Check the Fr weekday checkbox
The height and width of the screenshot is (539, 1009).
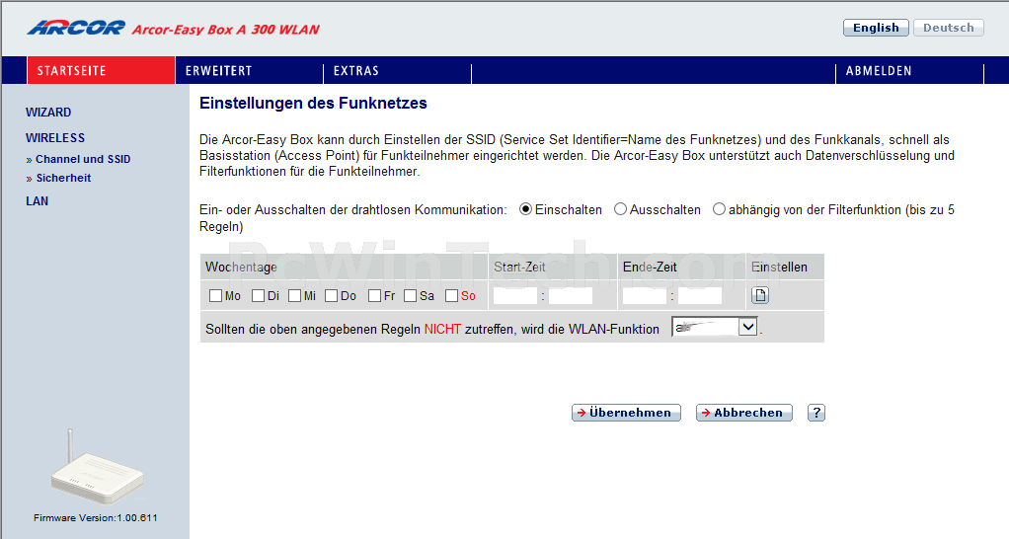click(x=374, y=296)
